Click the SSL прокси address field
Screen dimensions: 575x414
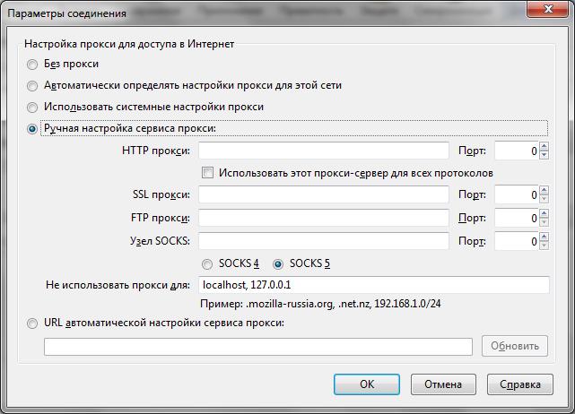pos(323,195)
